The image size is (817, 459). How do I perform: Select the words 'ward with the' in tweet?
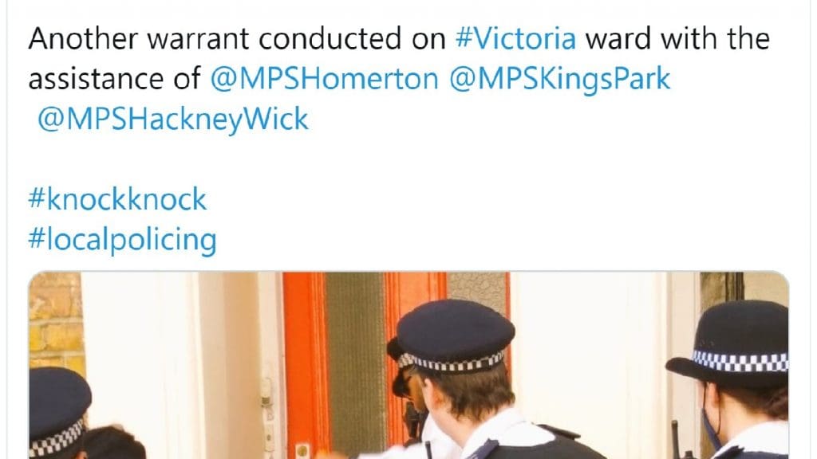pos(677,39)
